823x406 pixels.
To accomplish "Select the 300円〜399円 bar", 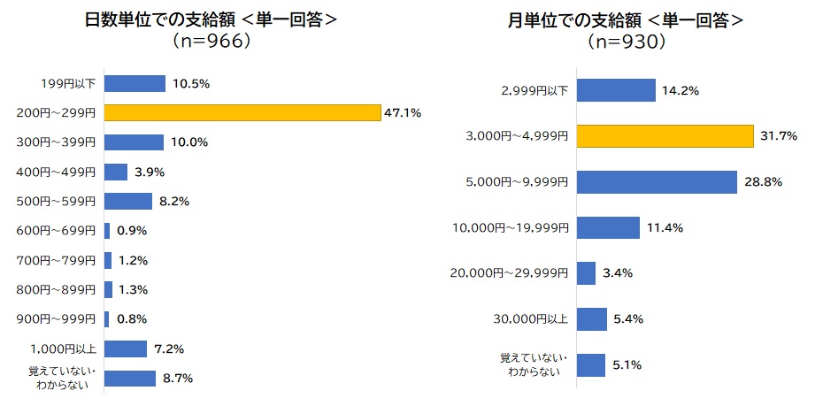I will [134, 142].
